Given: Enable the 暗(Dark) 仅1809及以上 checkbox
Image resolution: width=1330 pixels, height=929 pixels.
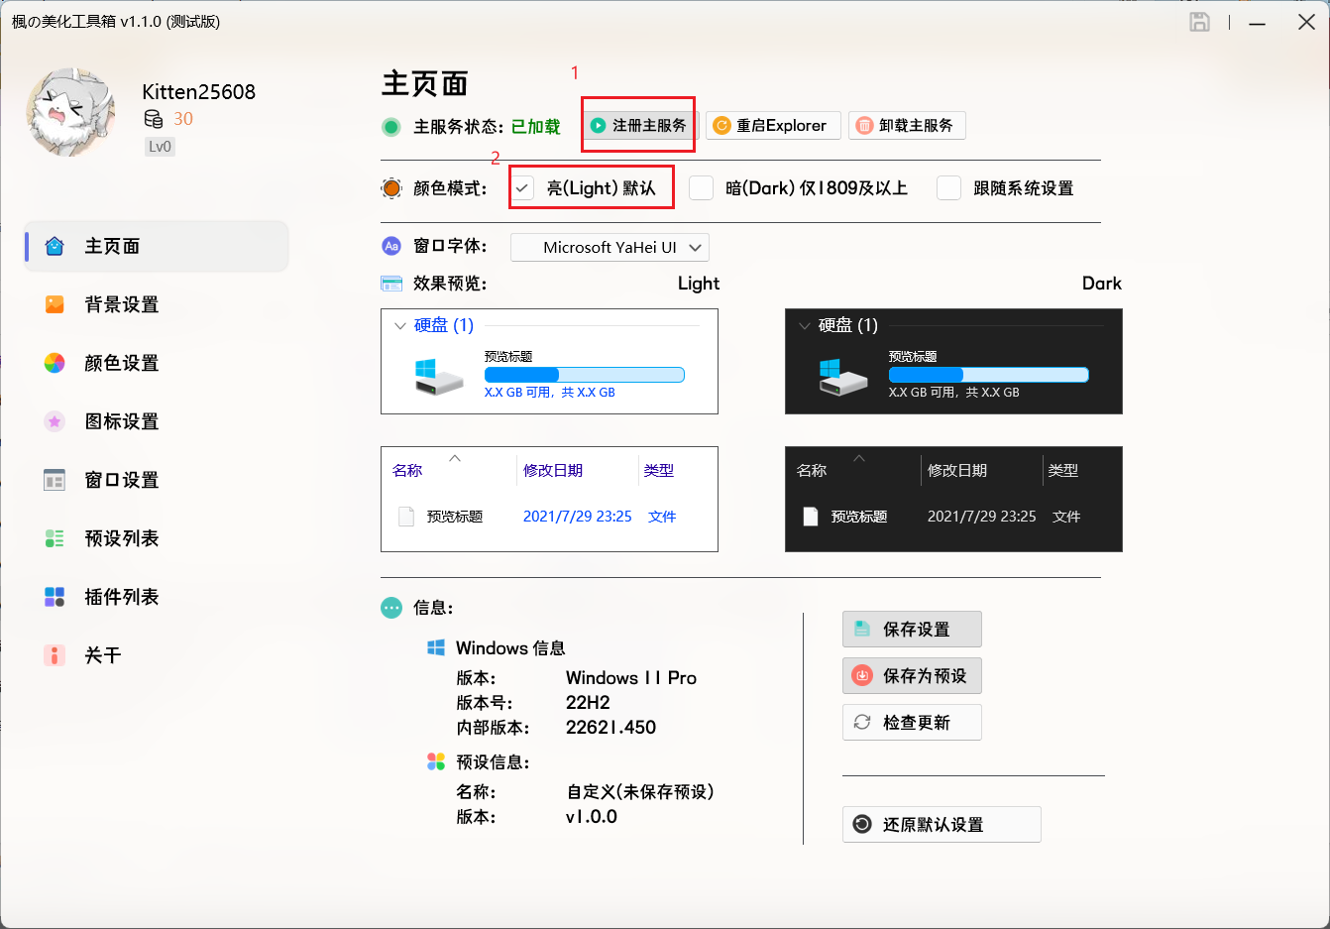Looking at the screenshot, I should click(x=702, y=188).
